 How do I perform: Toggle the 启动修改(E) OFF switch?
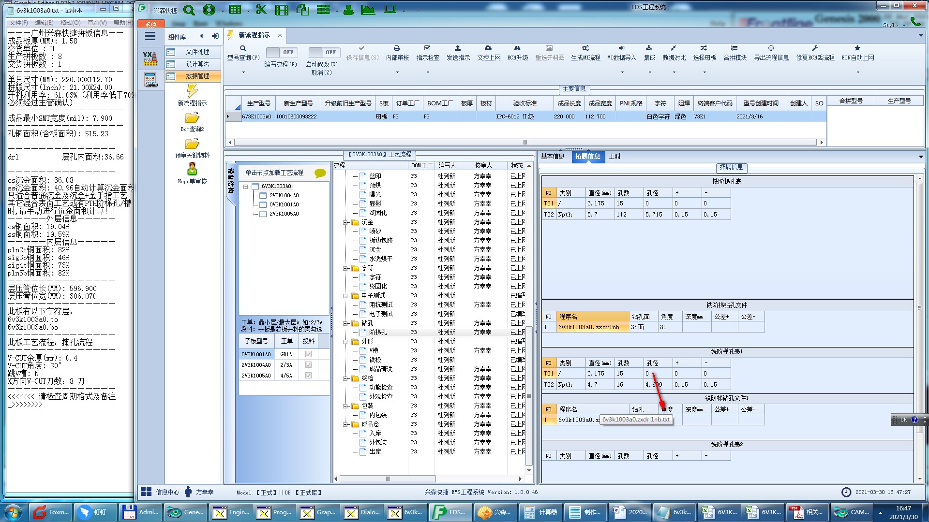click(325, 52)
